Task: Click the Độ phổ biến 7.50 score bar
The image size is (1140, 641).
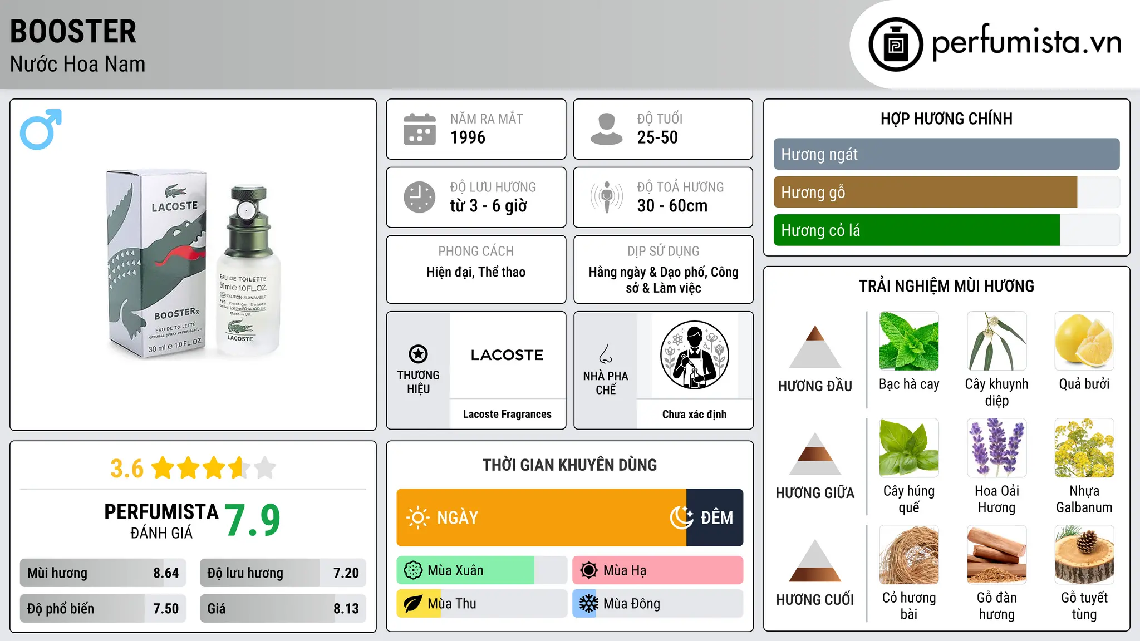Action: coord(103,608)
